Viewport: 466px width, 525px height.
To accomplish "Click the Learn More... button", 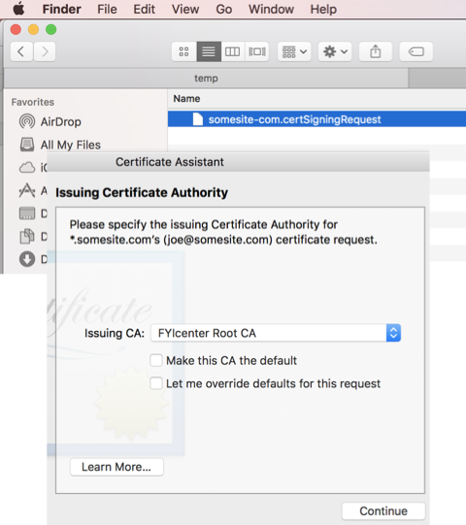I will click(x=116, y=467).
